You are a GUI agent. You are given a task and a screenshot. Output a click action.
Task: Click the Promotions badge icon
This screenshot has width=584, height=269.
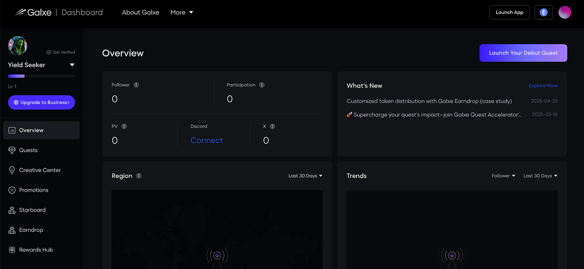(12, 190)
